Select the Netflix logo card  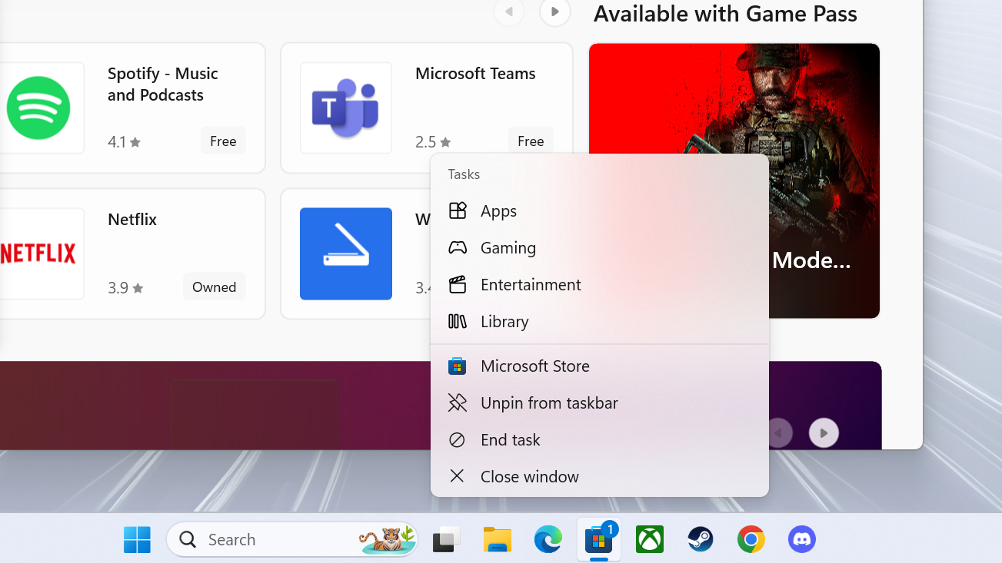(38, 253)
